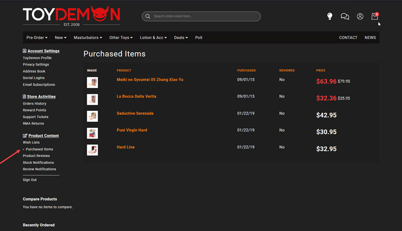The height and width of the screenshot is (231, 402).
Task: Click the Hard Line thumbnail
Action: pyautogui.click(x=92, y=150)
